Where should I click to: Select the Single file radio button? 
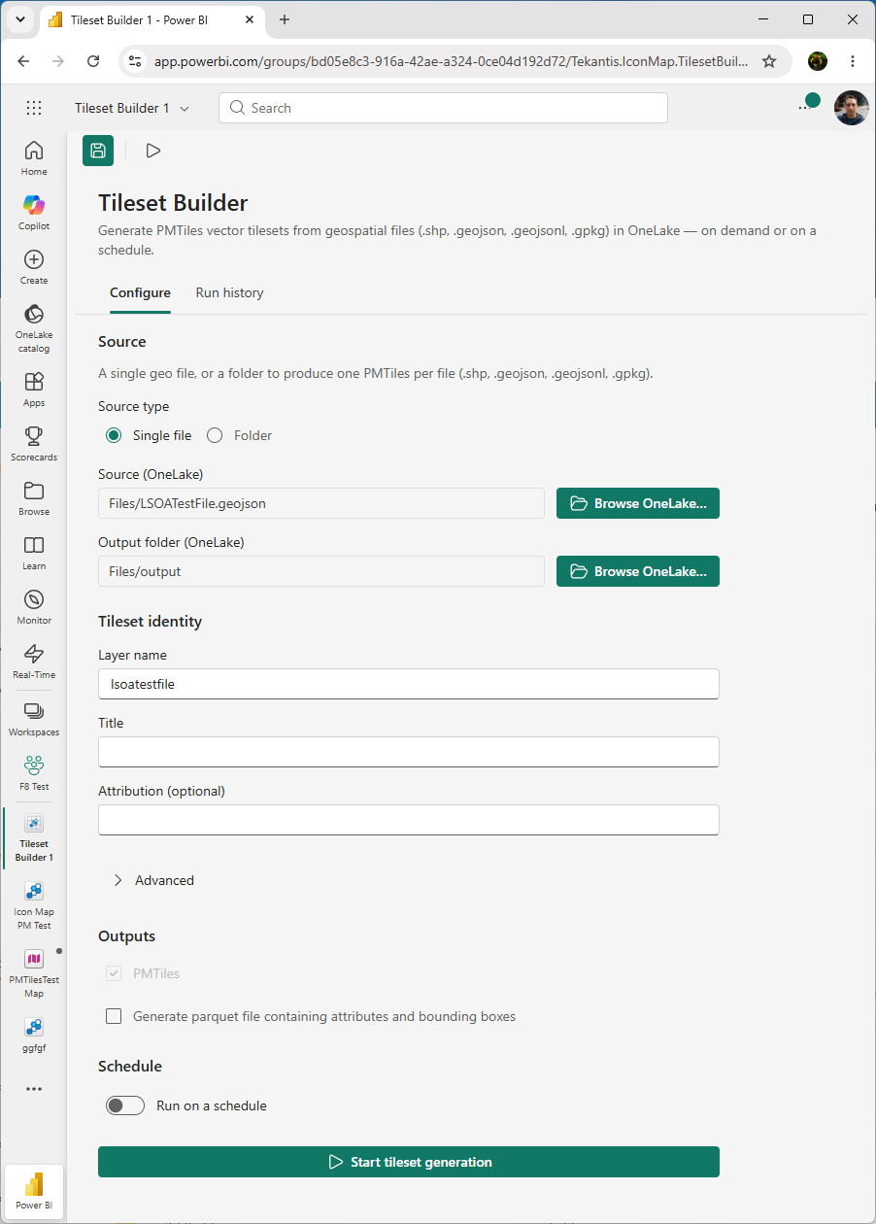[114, 435]
